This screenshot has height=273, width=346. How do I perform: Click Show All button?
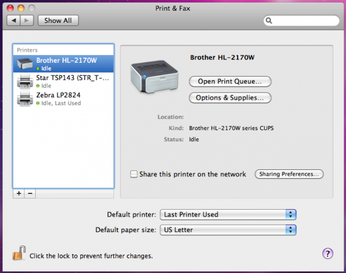[x=58, y=21]
